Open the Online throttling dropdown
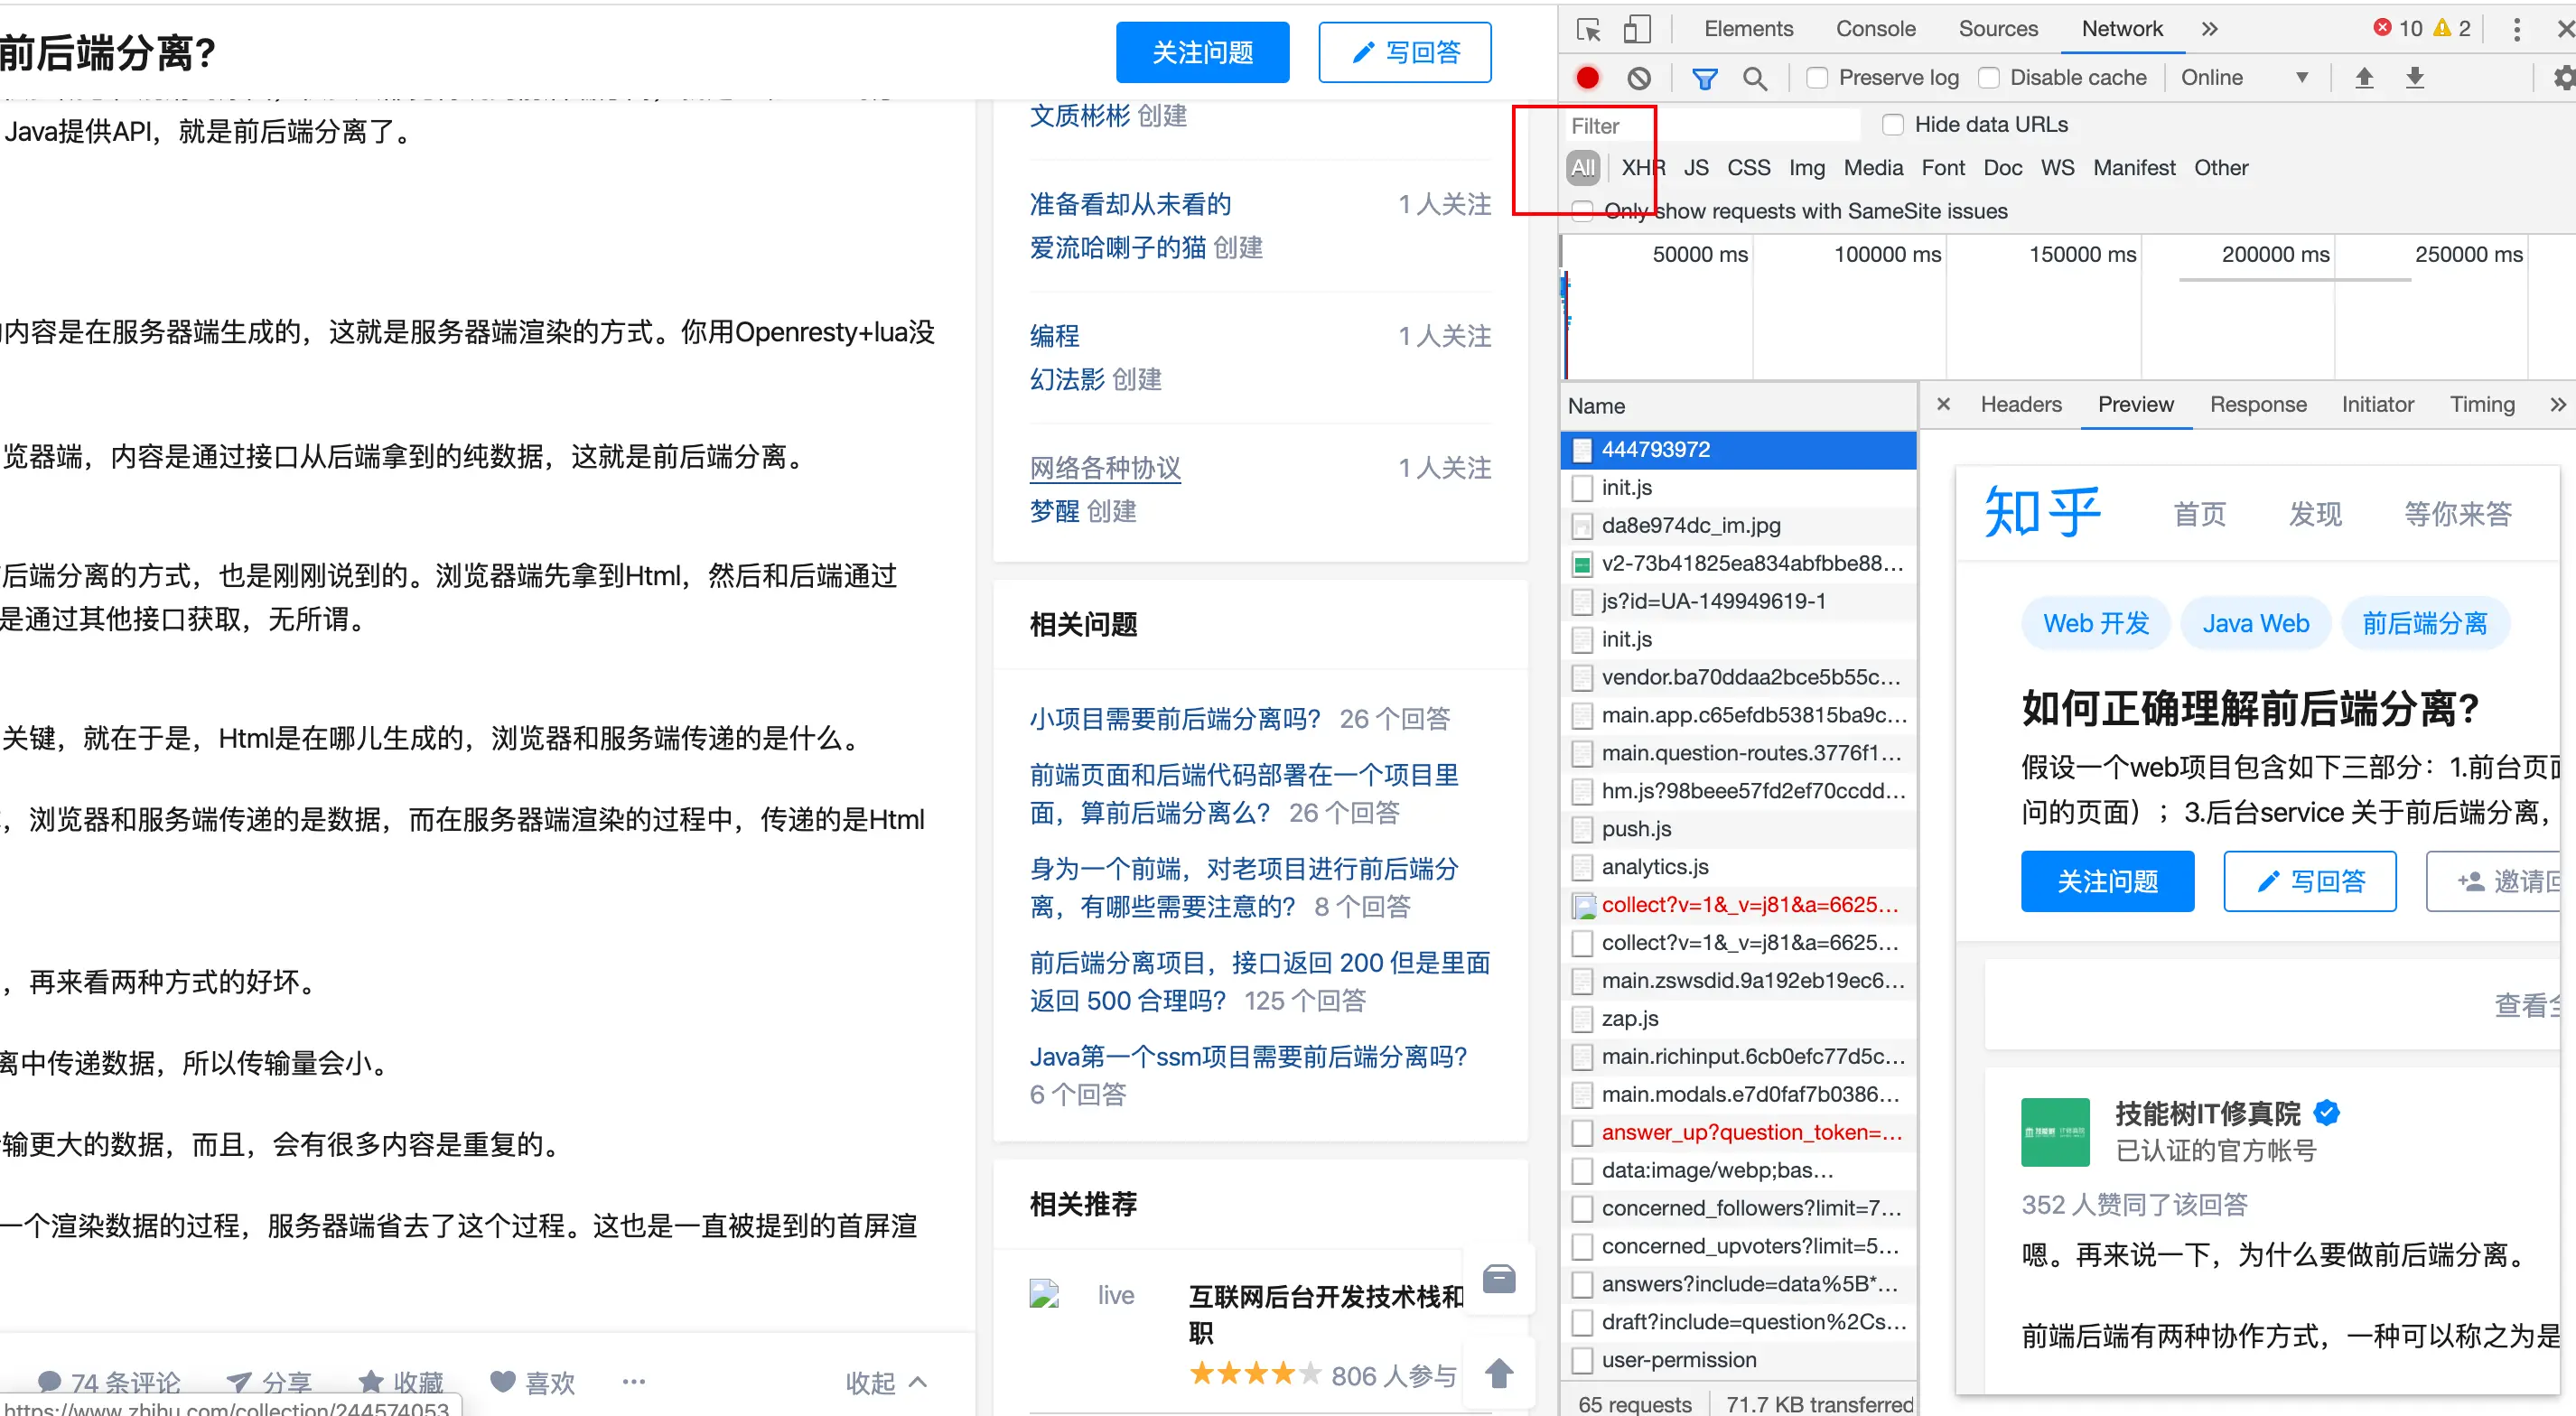The width and height of the screenshot is (2576, 1416). click(2244, 78)
